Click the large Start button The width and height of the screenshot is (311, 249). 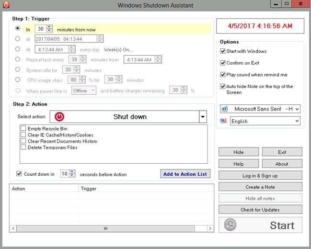[260, 225]
